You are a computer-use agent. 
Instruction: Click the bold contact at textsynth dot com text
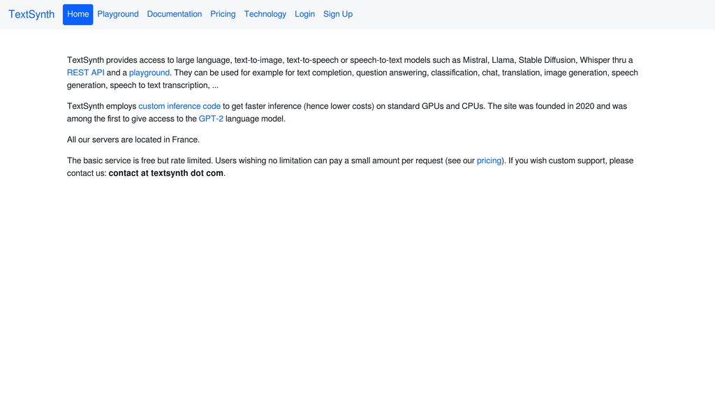[166, 173]
